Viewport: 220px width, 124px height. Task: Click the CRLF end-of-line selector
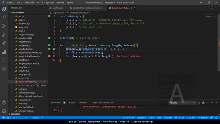(x=159, y=118)
